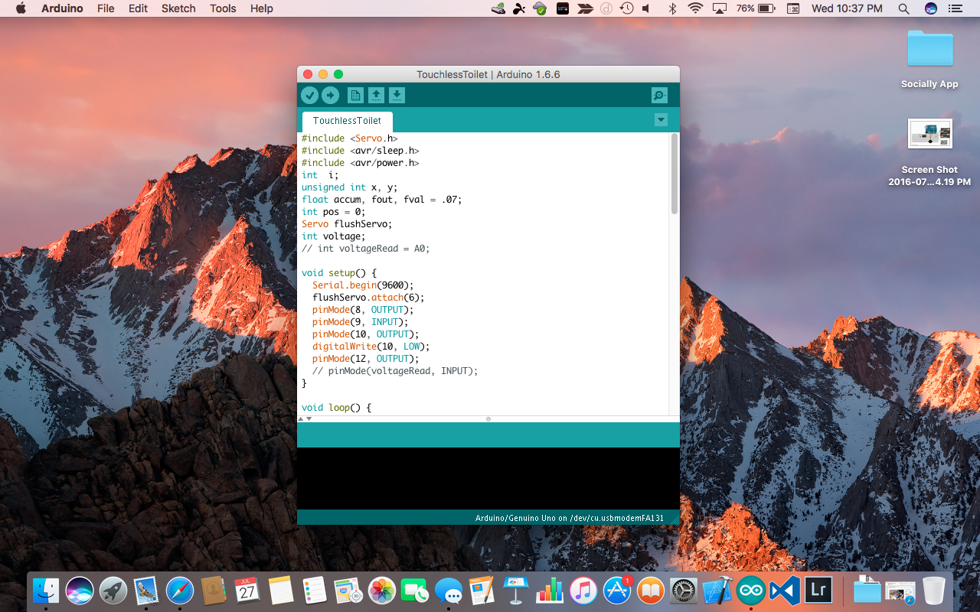The height and width of the screenshot is (612, 980).
Task: Open System Preferences from the Dock
Action: 684,590
